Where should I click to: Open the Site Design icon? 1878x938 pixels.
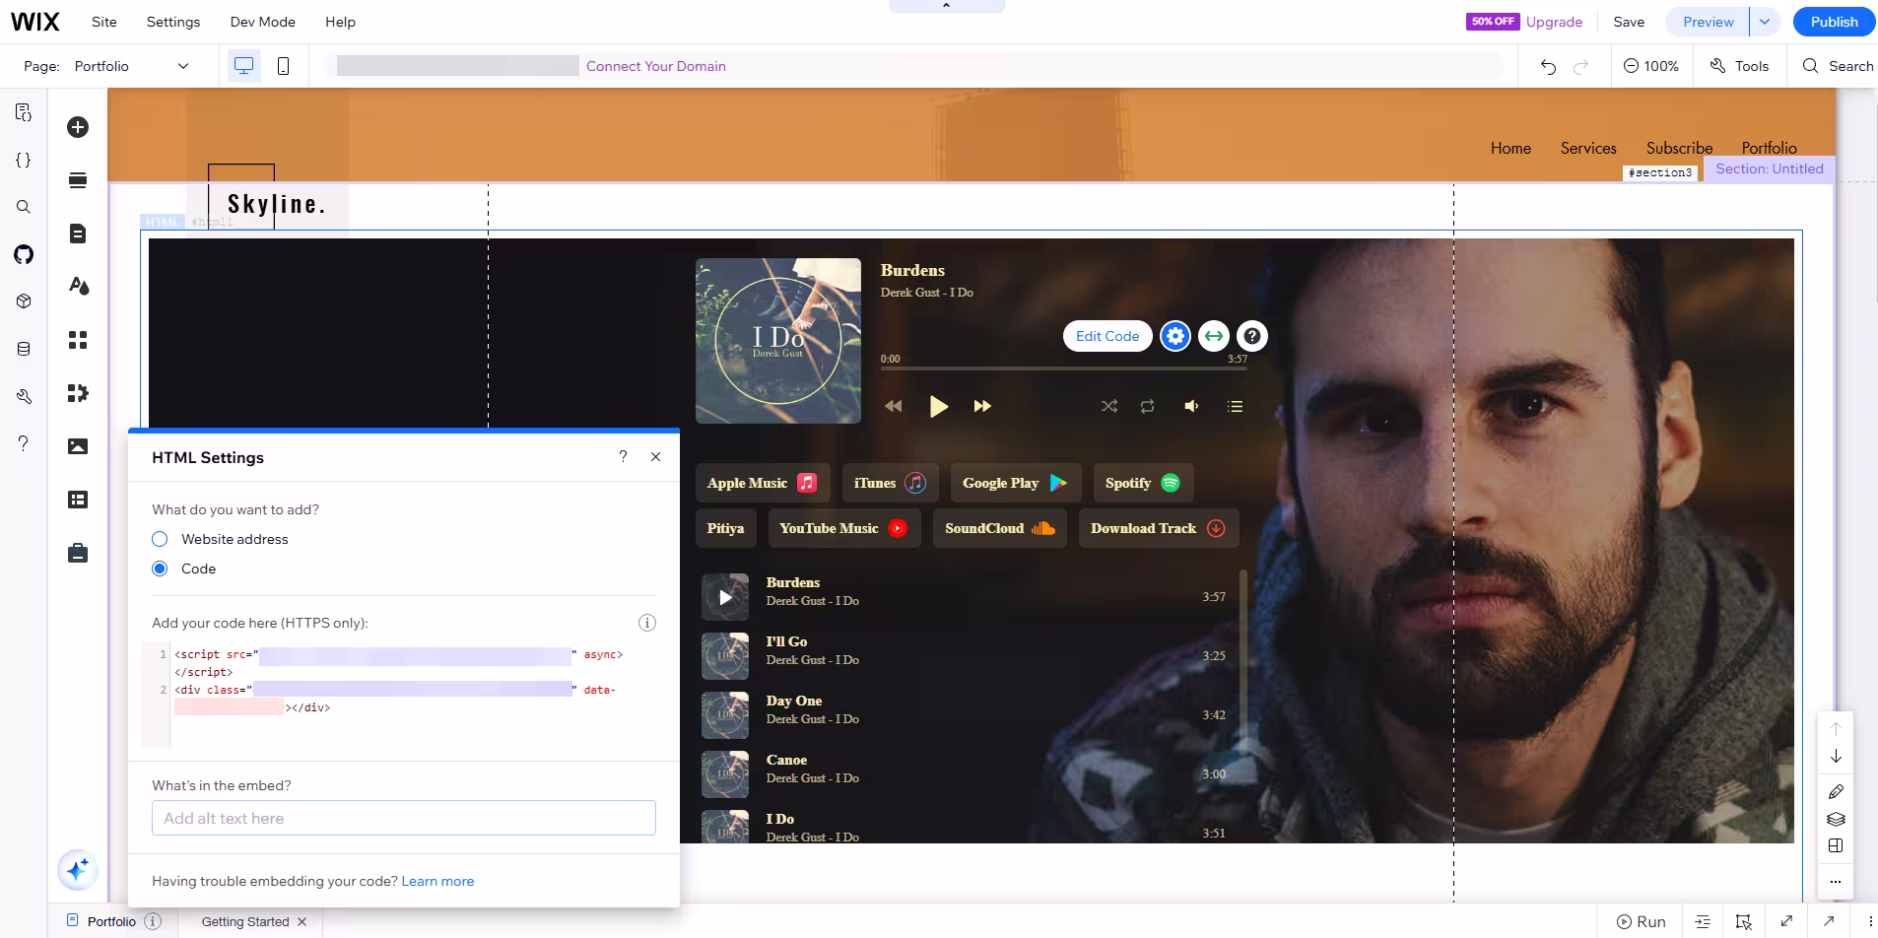(x=78, y=287)
